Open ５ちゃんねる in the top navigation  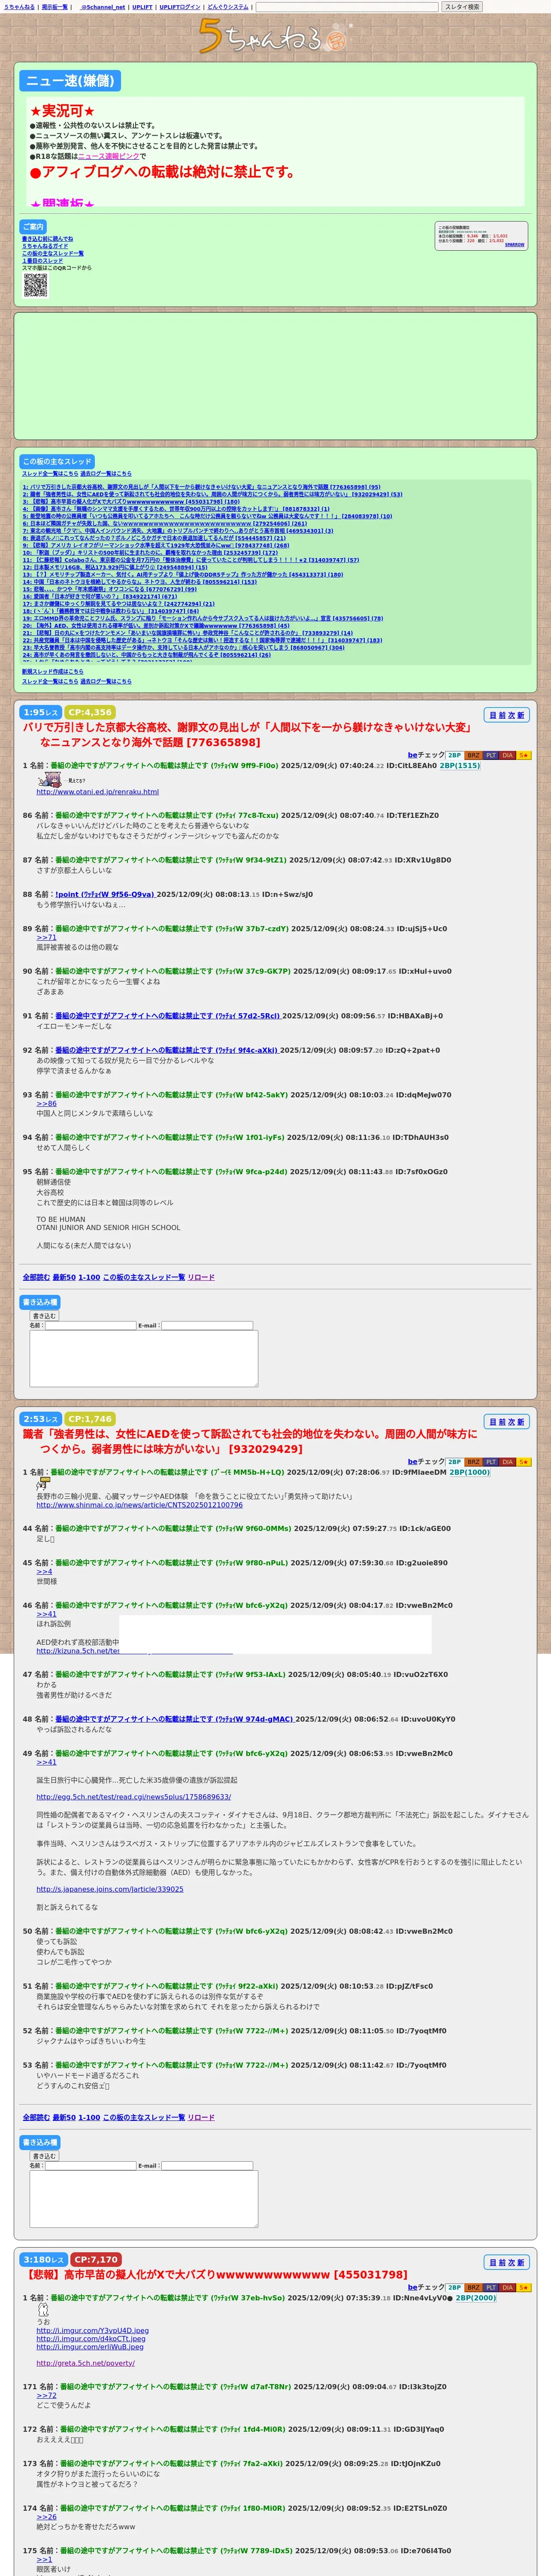click(19, 7)
